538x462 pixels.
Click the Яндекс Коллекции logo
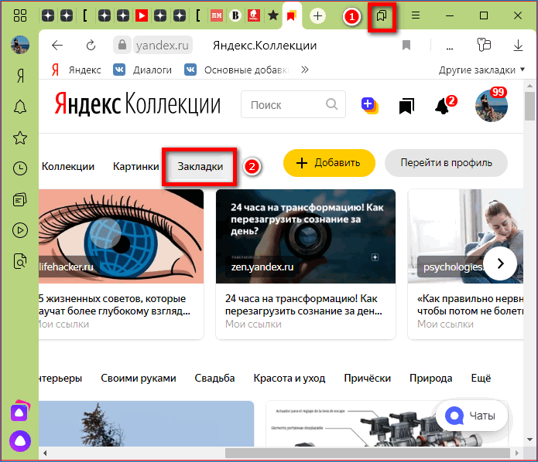tap(137, 103)
